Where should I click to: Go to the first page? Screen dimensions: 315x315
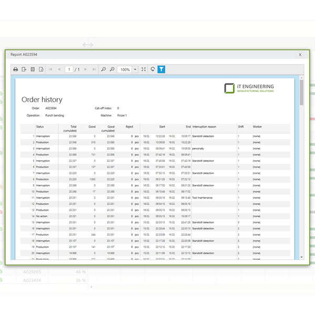[x=50, y=69]
